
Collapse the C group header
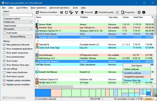(x=38, y=41)
